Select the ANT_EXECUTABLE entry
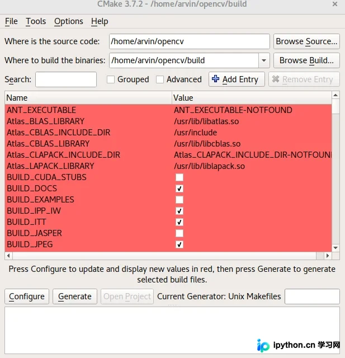Screen dimensions: 345x358 coord(41,110)
